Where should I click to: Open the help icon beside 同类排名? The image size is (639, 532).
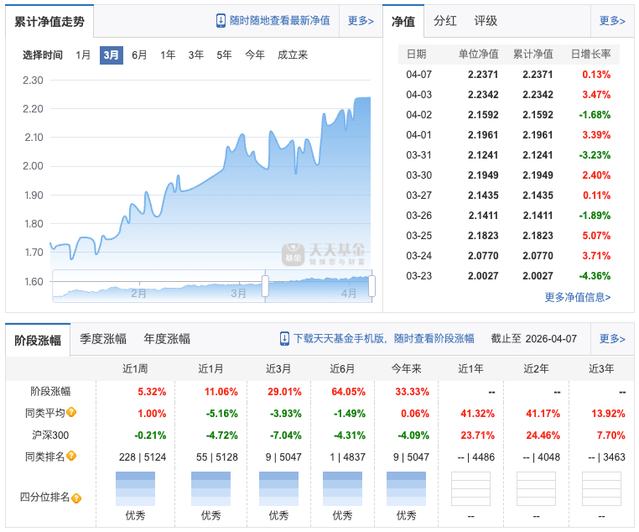71,456
